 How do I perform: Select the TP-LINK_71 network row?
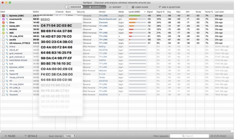pos(117,91)
